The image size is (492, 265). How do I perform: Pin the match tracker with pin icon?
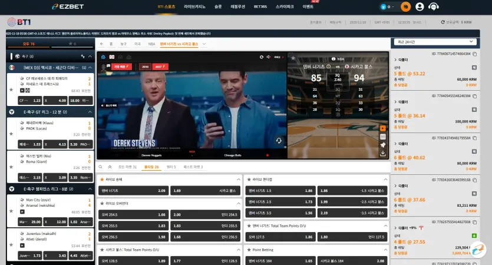point(383,145)
